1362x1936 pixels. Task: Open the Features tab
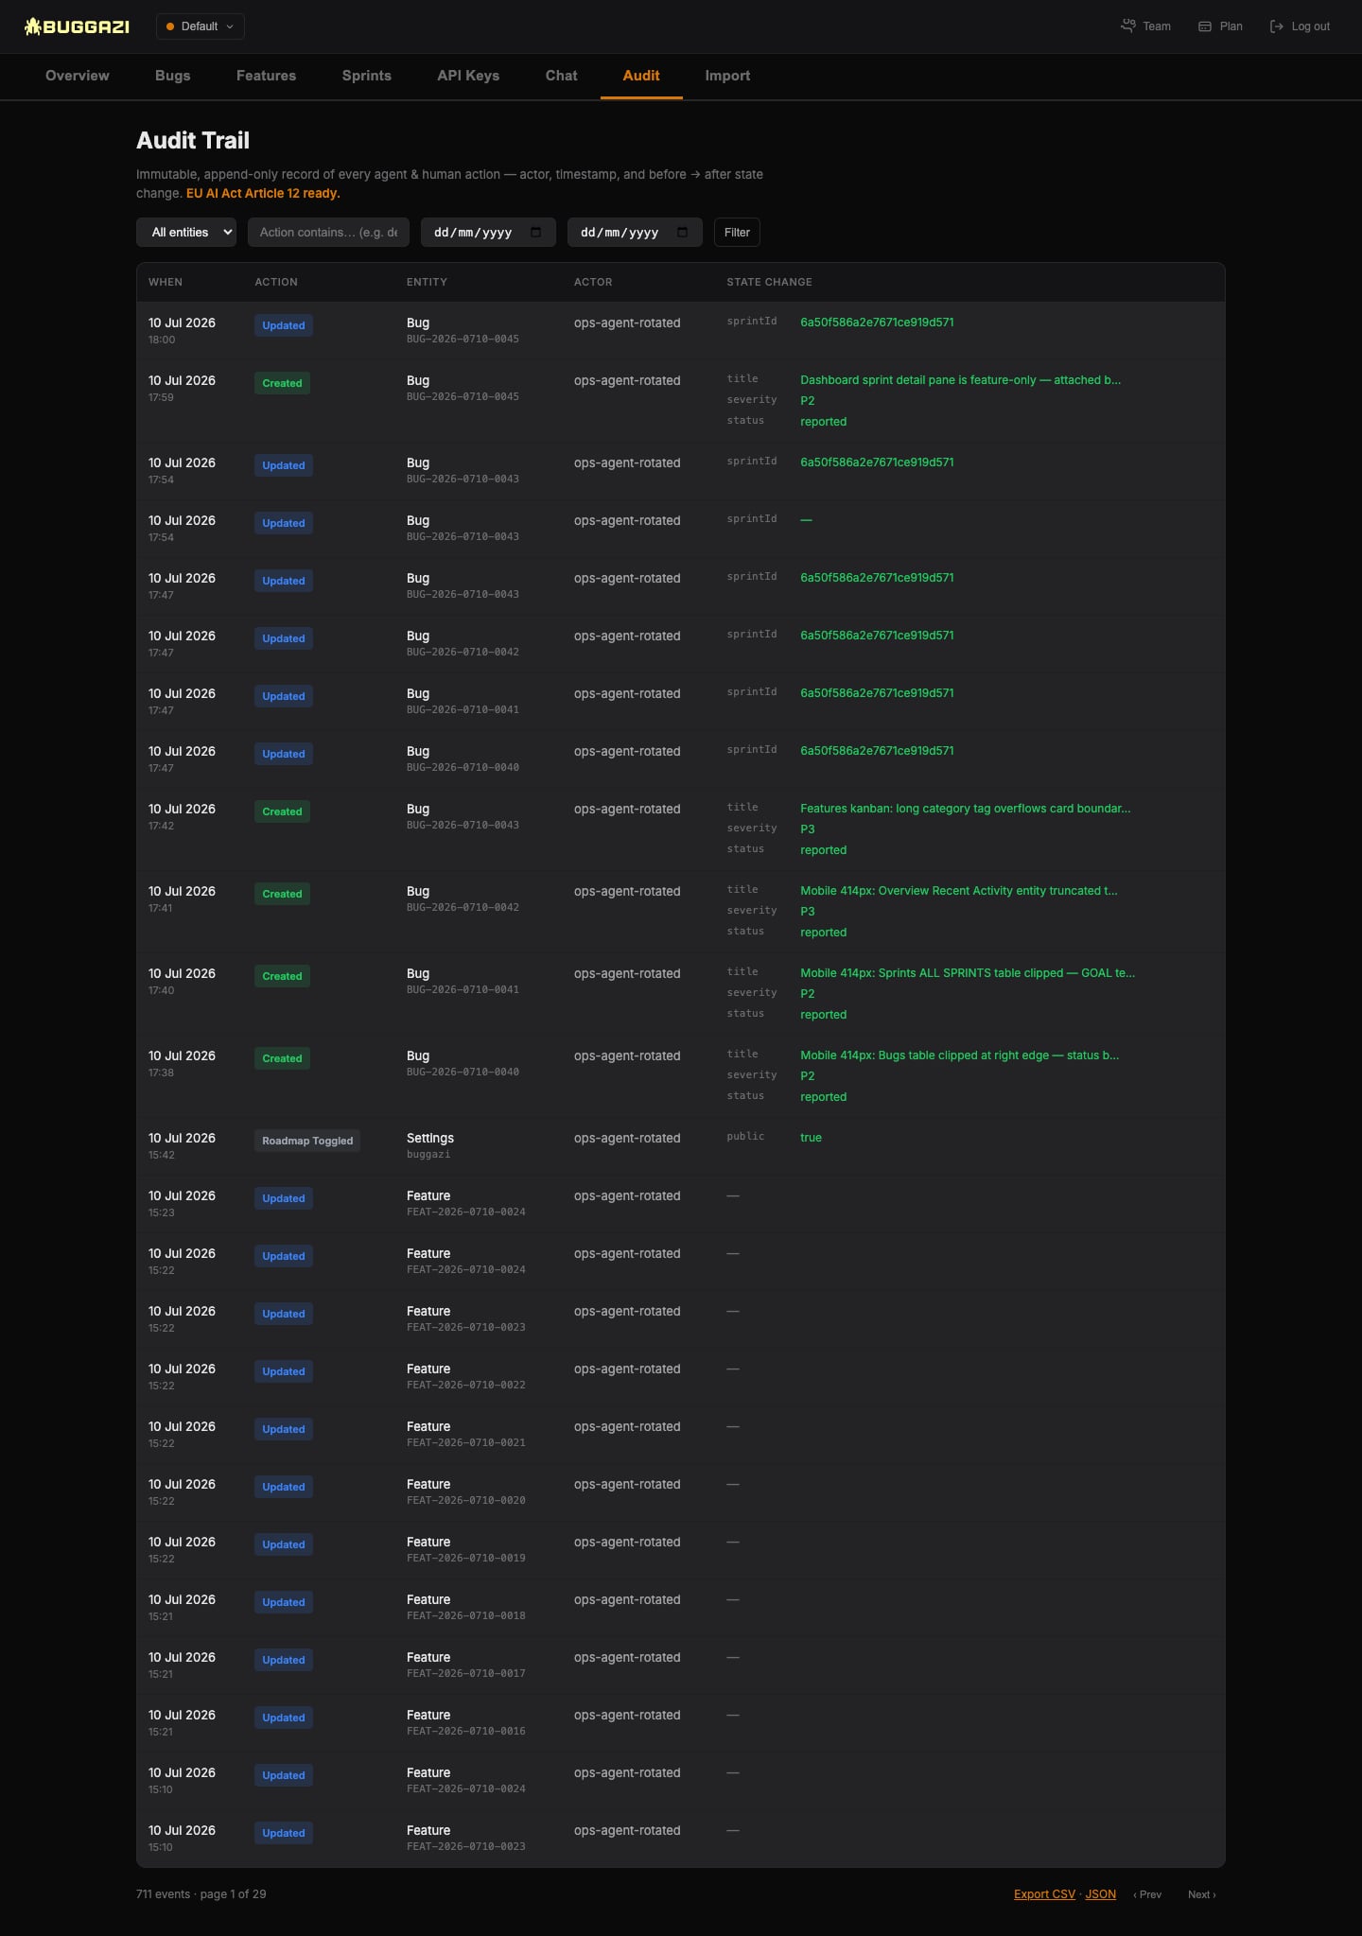267,76
